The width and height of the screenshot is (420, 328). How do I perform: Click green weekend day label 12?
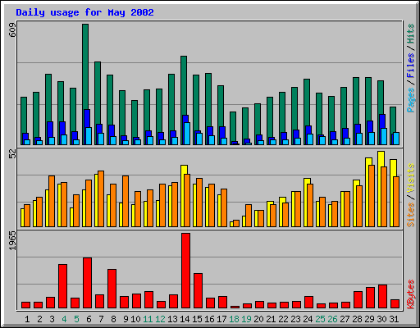click(160, 319)
